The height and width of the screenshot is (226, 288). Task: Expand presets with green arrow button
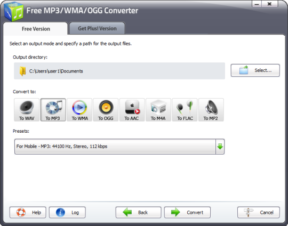point(220,147)
